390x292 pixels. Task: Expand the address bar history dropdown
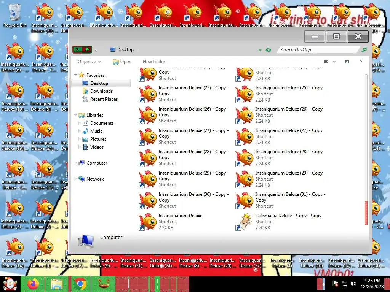point(260,50)
